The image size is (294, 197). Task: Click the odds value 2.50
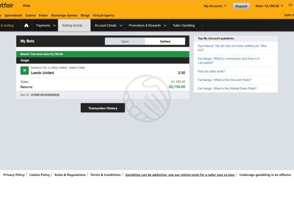[x=182, y=73]
